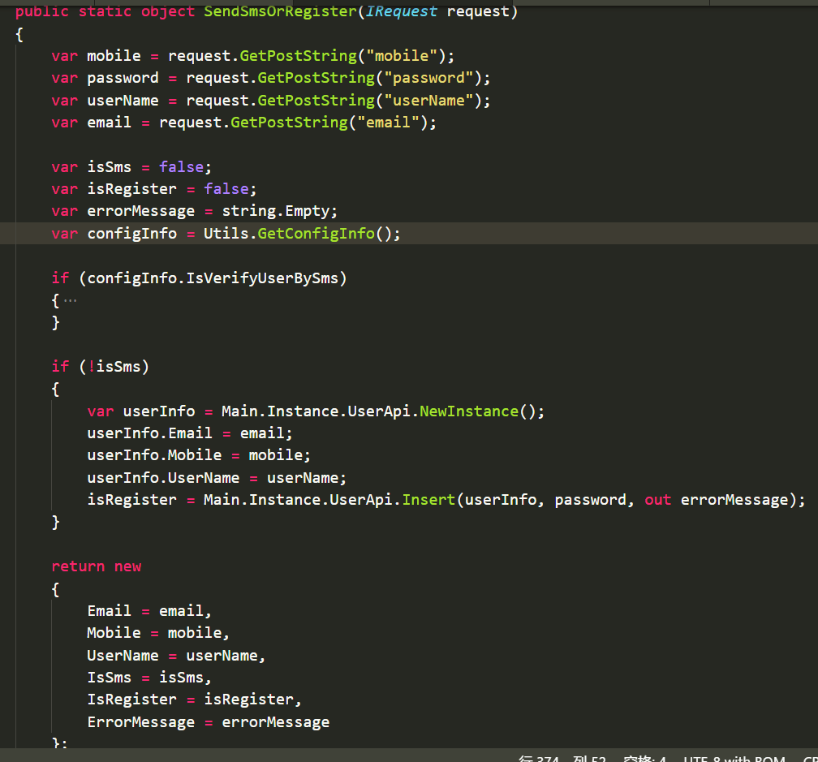The image size is (818, 762).
Task: Click the IRequest parameter type
Action: coord(401,11)
